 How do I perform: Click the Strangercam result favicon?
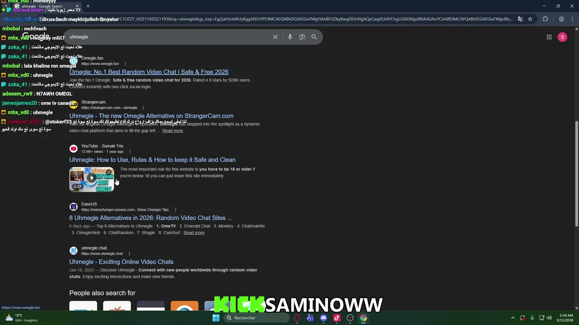(x=73, y=104)
